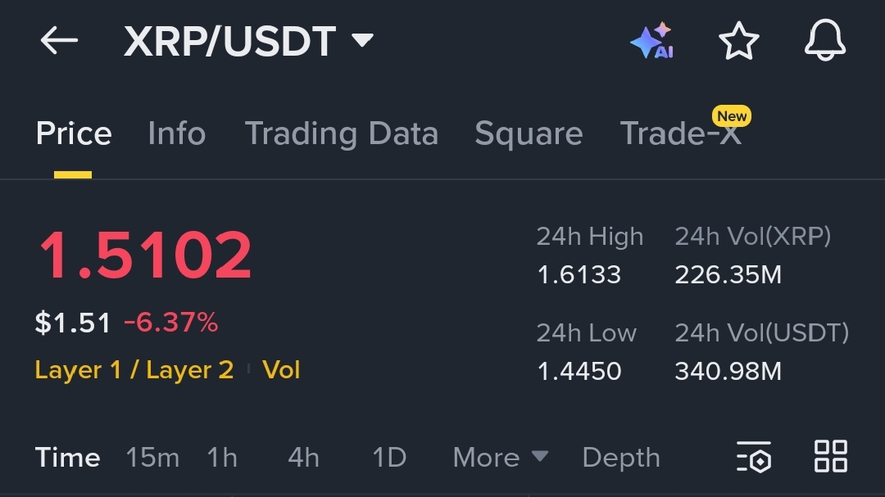Add XRP/USDT to favorites with star
This screenshot has height=497, width=885.
pos(738,41)
